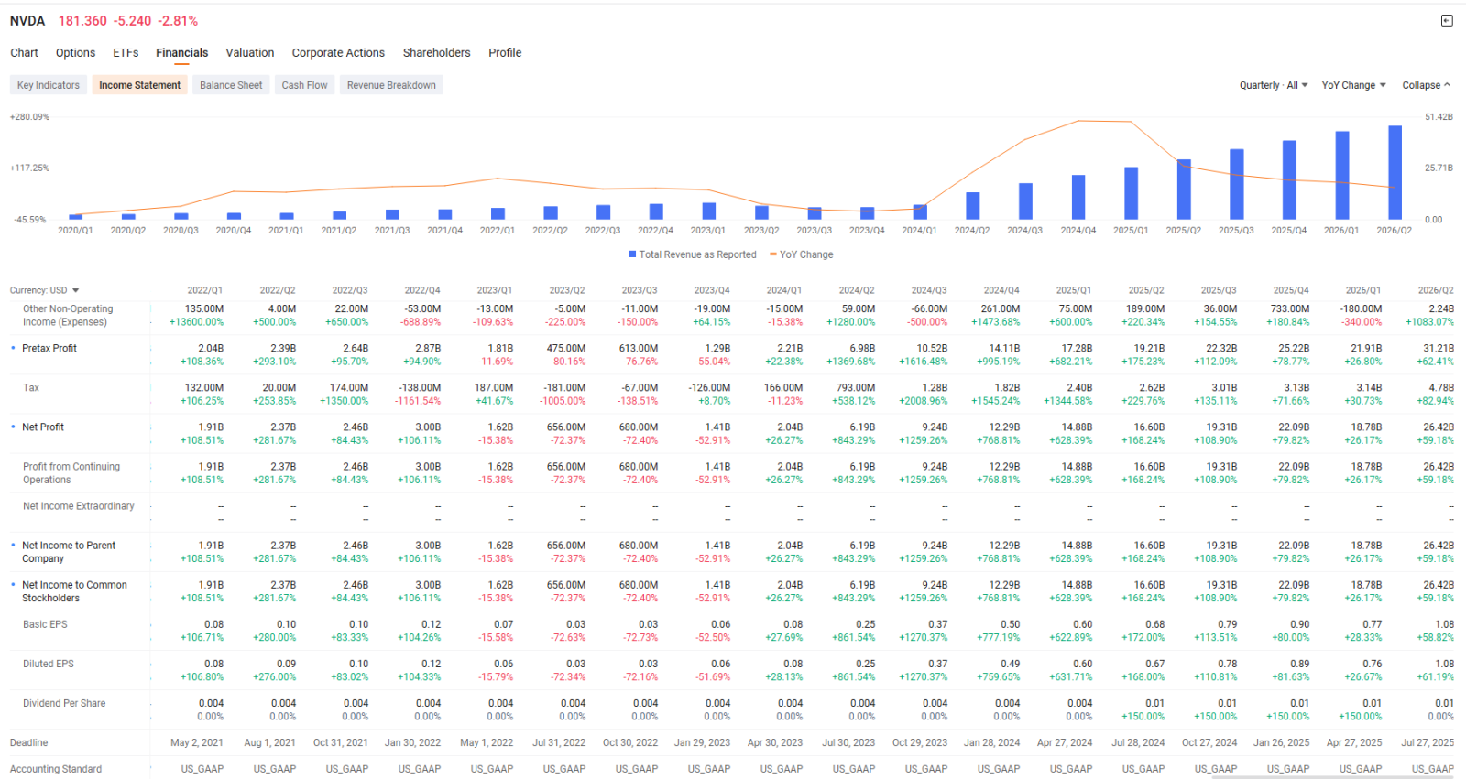
Task: Go to the ETFs tab
Action: (x=126, y=53)
